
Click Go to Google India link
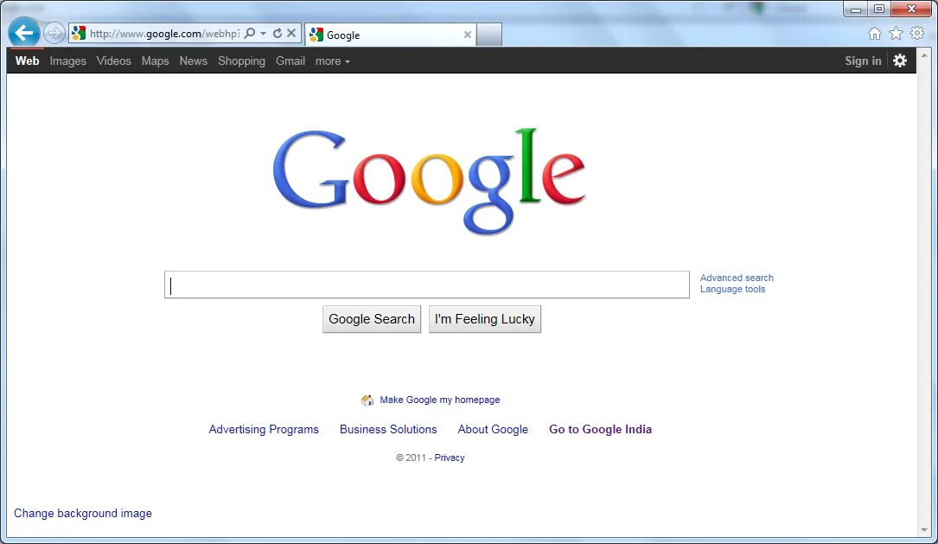[600, 429]
